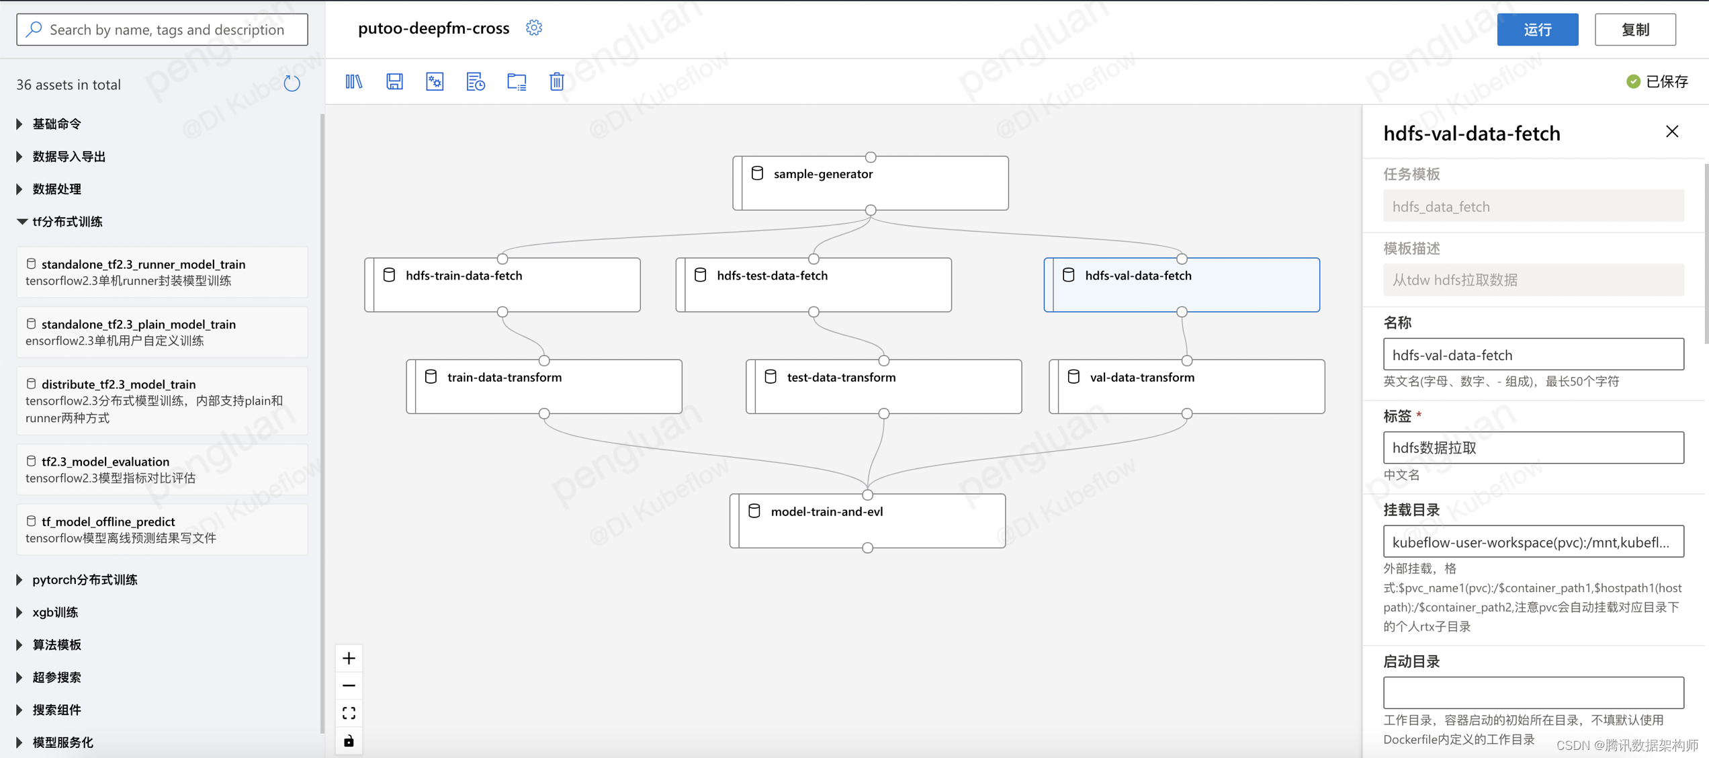Toggle the canvas lock icon
1709x758 pixels.
[x=349, y=741]
